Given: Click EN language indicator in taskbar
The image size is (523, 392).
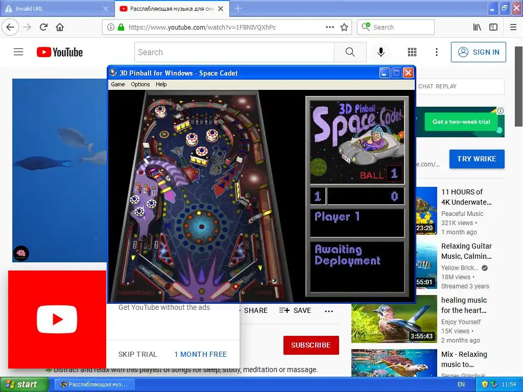Looking at the screenshot, I should pos(461,384).
